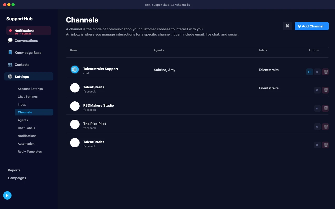Open gear settings for R3DMakers Studio

pyautogui.click(x=317, y=108)
